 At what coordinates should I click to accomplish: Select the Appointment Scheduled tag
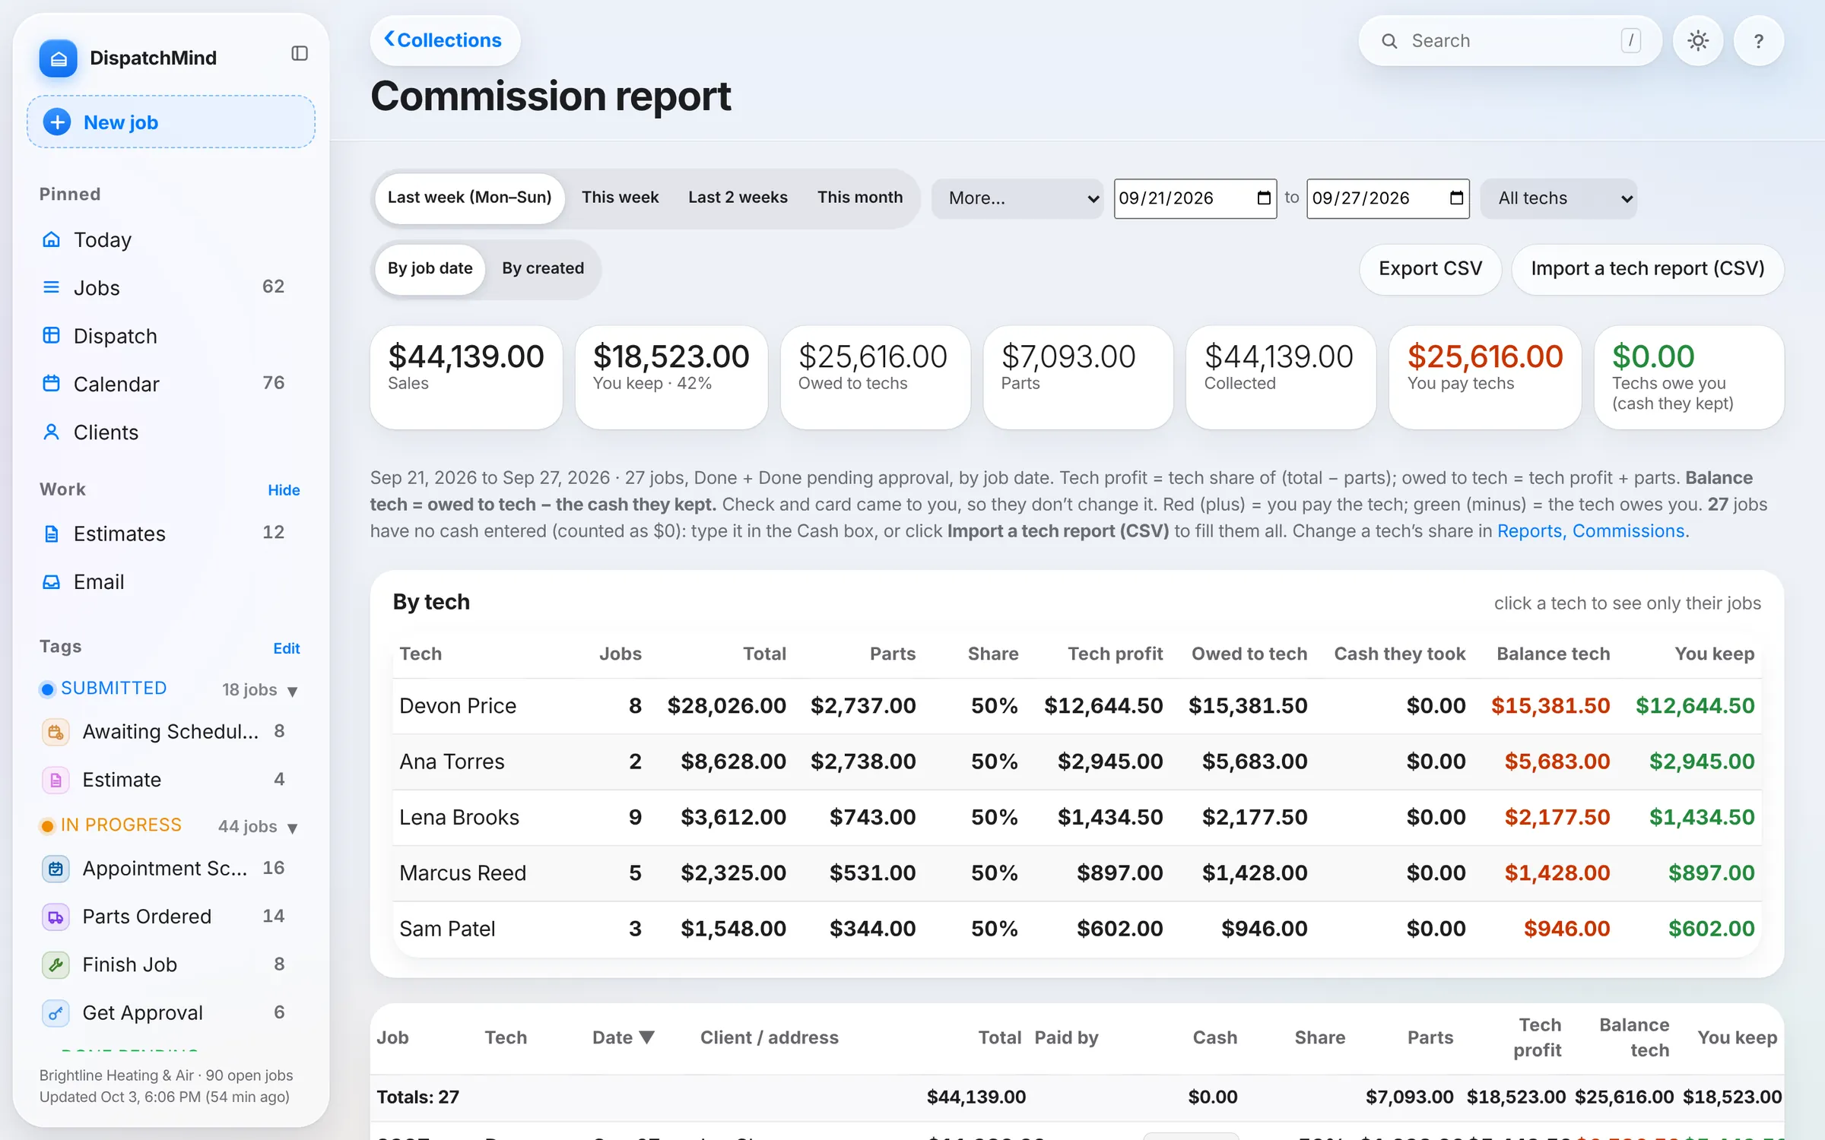tap(170, 869)
